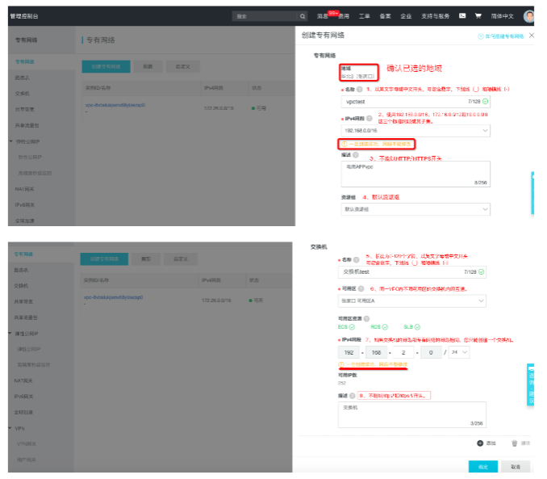
Task: Click the trash delete icon for switch
Action: [514, 443]
